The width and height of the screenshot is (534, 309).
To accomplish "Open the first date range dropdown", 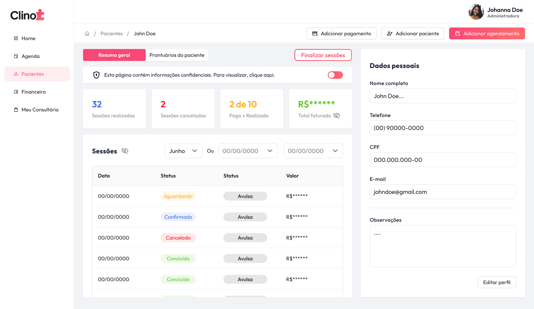I will 248,151.
